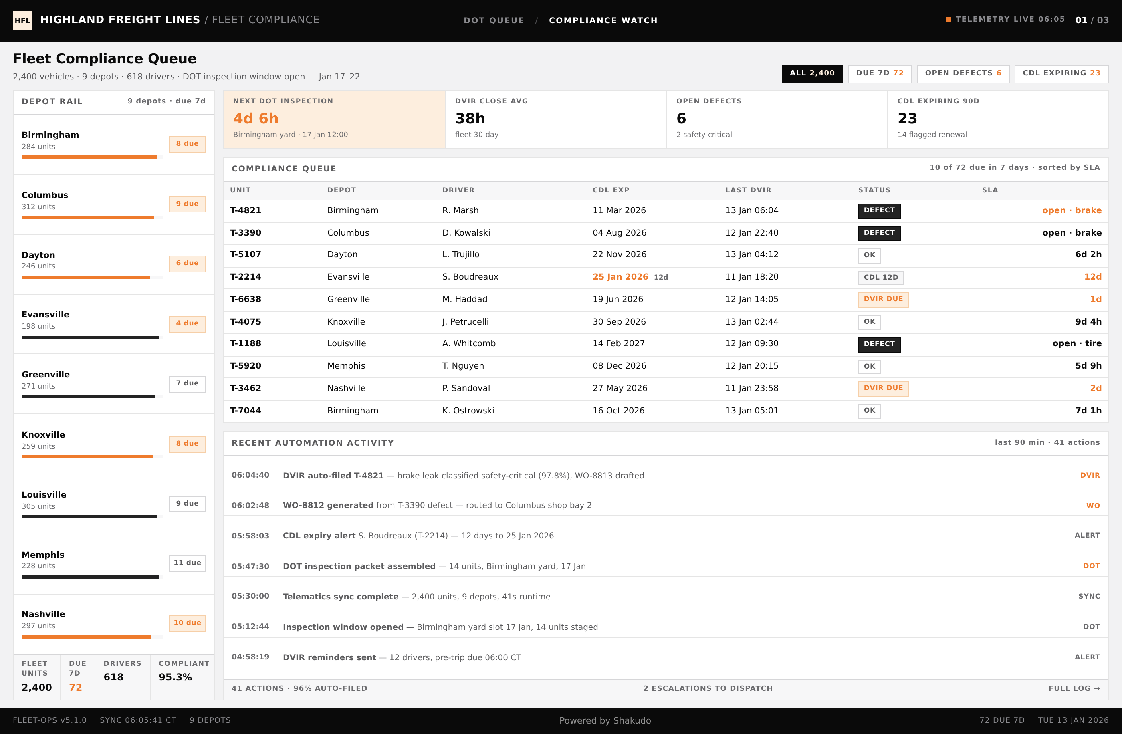Open FULL LOG link
The width and height of the screenshot is (1122, 734).
point(1074,688)
